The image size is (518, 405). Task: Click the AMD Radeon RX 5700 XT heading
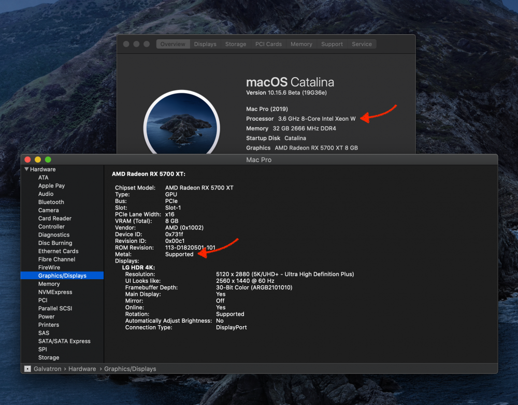pyautogui.click(x=149, y=174)
